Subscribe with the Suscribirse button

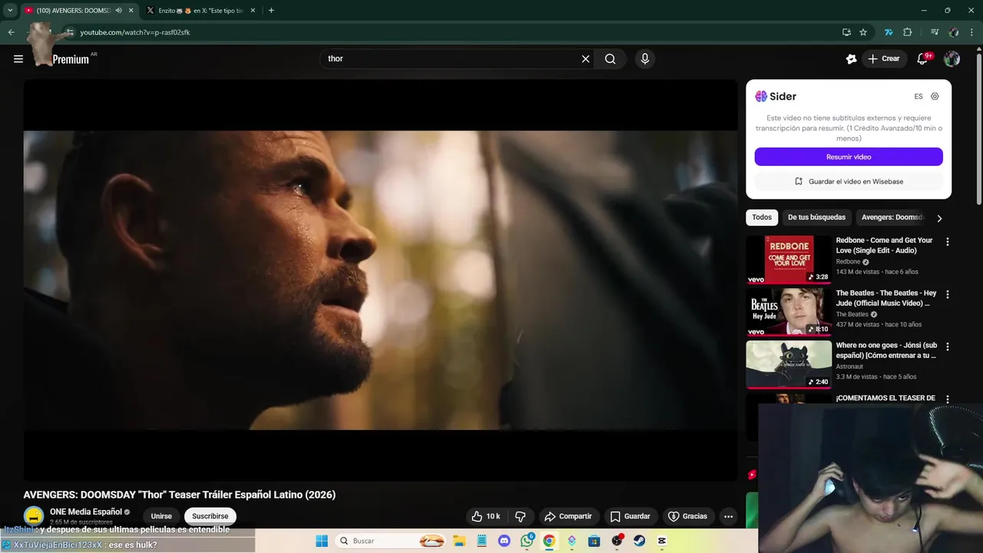coord(210,516)
